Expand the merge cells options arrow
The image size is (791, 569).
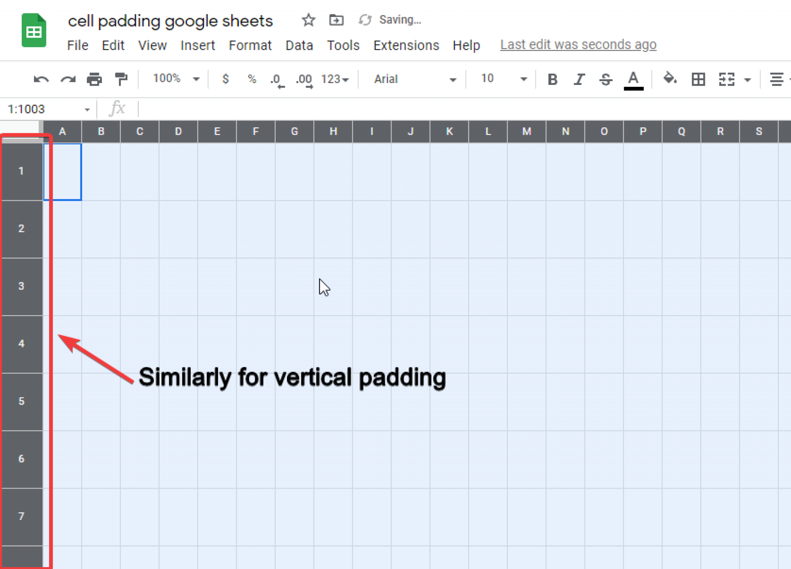pos(747,80)
